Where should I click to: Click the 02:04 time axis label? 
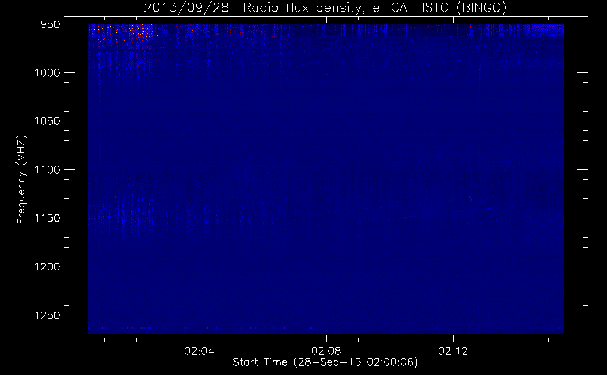(x=199, y=351)
